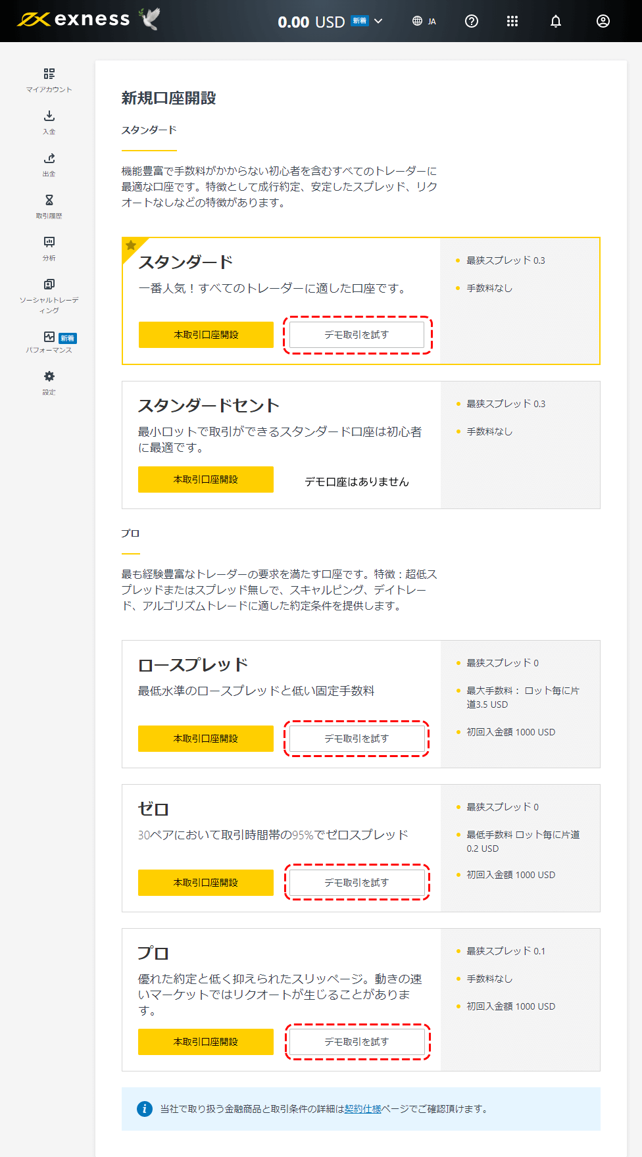This screenshot has width=642, height=1157.
Task: Open the マイアカウント sidebar icon
Action: 49,74
